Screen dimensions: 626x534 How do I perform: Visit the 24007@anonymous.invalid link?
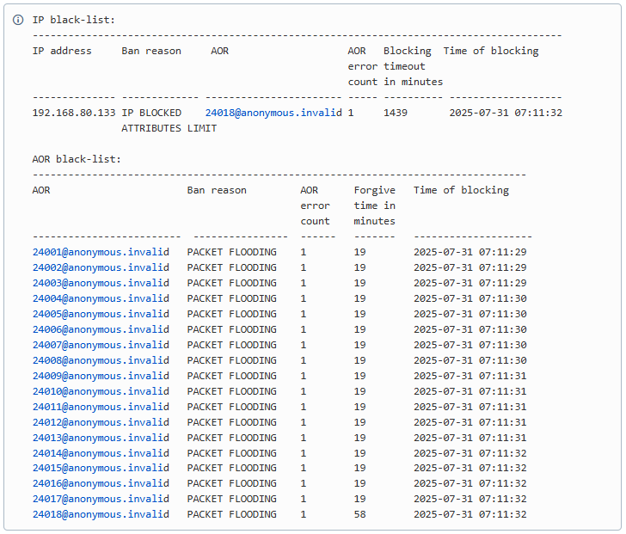pyautogui.click(x=101, y=345)
